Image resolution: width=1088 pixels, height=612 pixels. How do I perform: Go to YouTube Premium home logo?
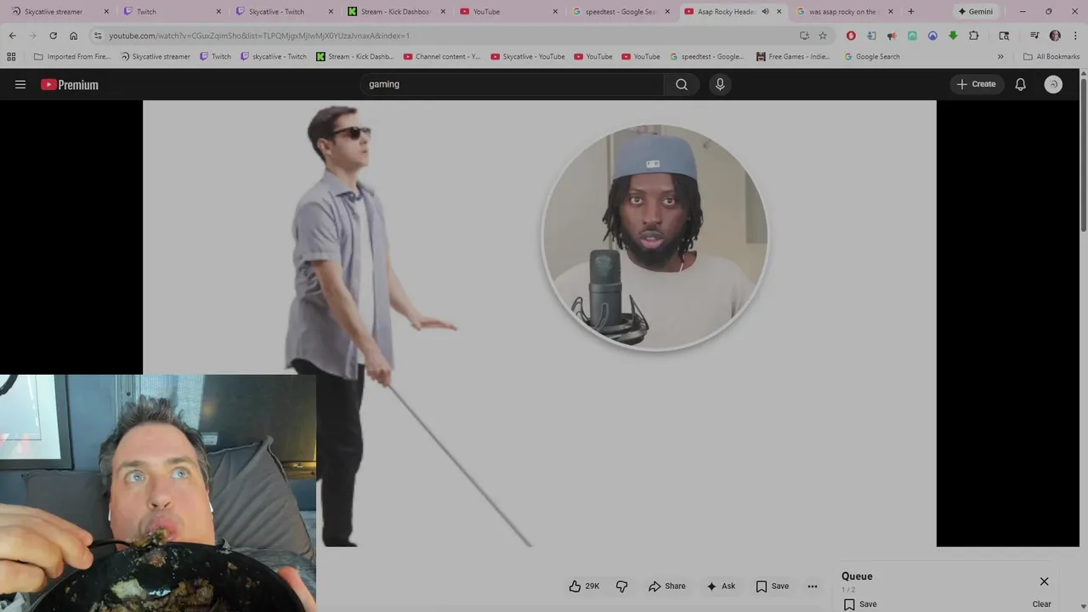70,84
